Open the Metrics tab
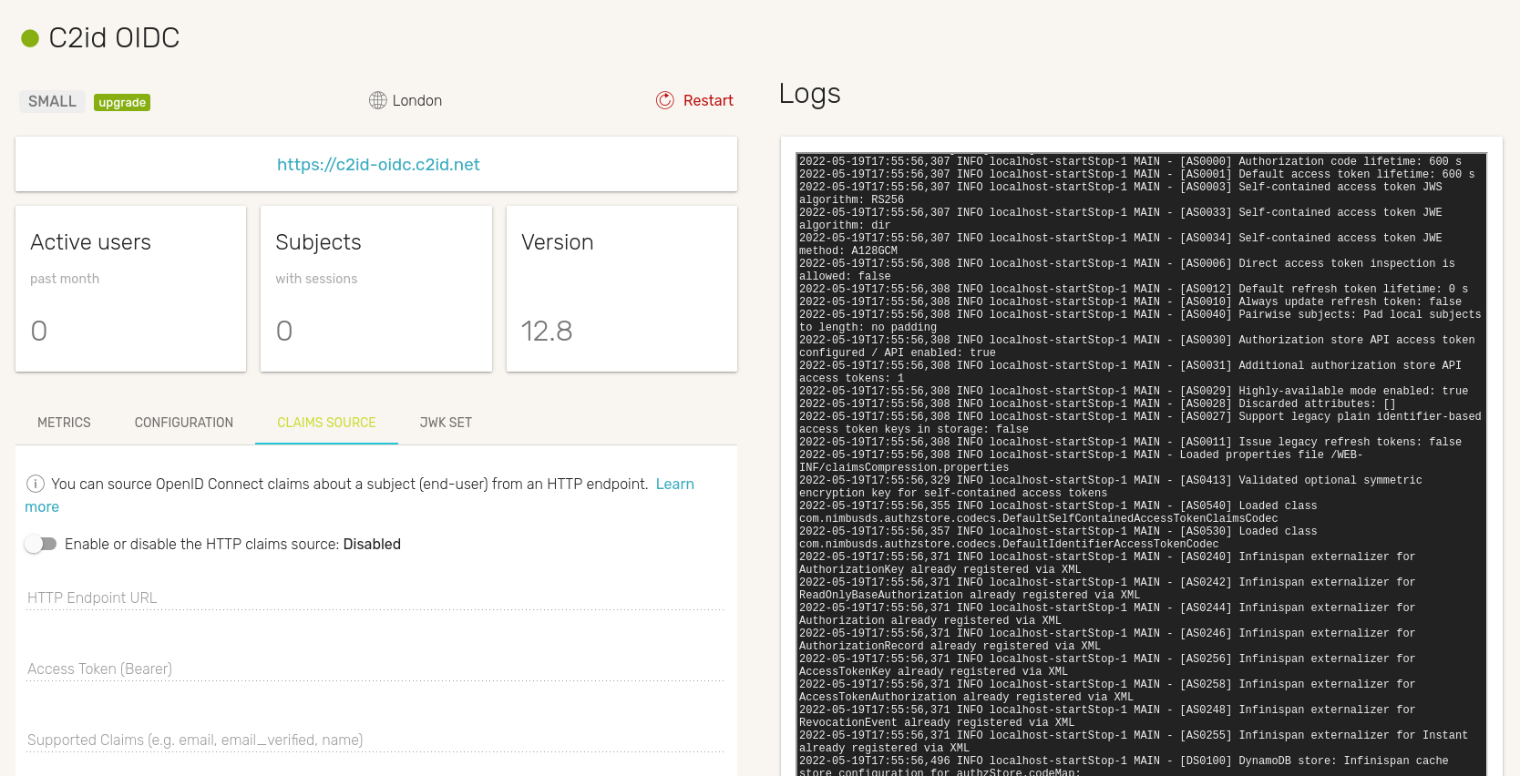This screenshot has width=1520, height=776. (x=64, y=423)
